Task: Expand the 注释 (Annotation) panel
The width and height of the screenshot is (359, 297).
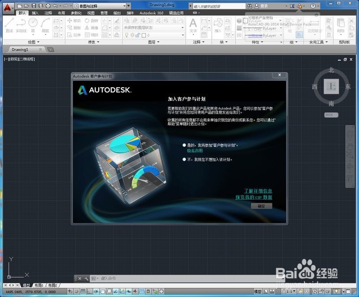Action: coord(198,42)
